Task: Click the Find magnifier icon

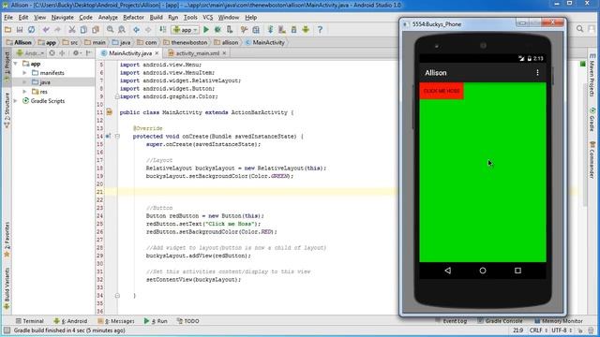Action: 111,29
